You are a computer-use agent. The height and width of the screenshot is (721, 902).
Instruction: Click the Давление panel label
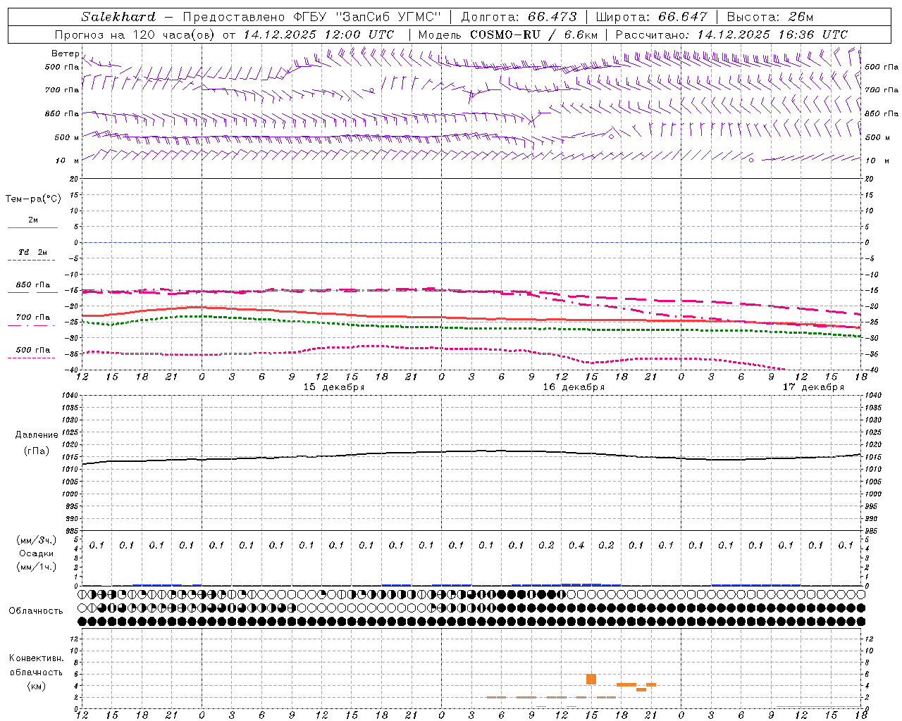click(37, 435)
